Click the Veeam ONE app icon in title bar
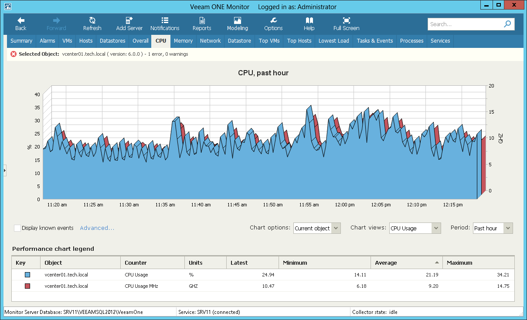 tap(8, 7)
